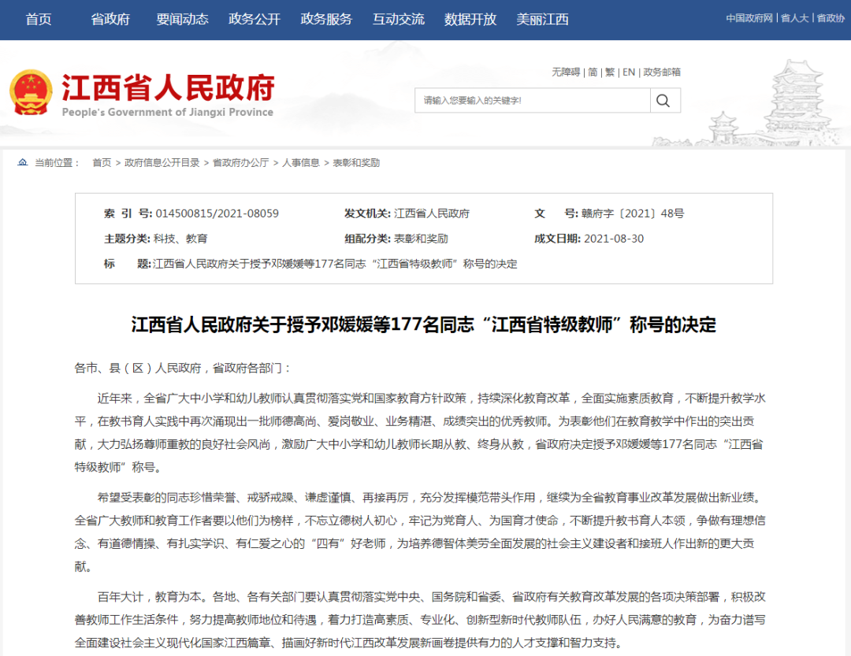The width and height of the screenshot is (851, 656).
Task: Open the 中国政府网 link
Action: (x=749, y=18)
